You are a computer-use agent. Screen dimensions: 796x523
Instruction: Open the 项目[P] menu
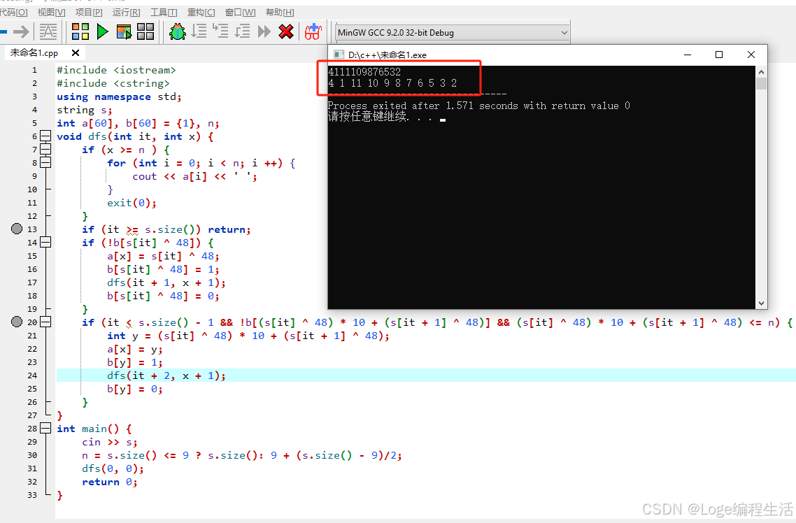89,12
